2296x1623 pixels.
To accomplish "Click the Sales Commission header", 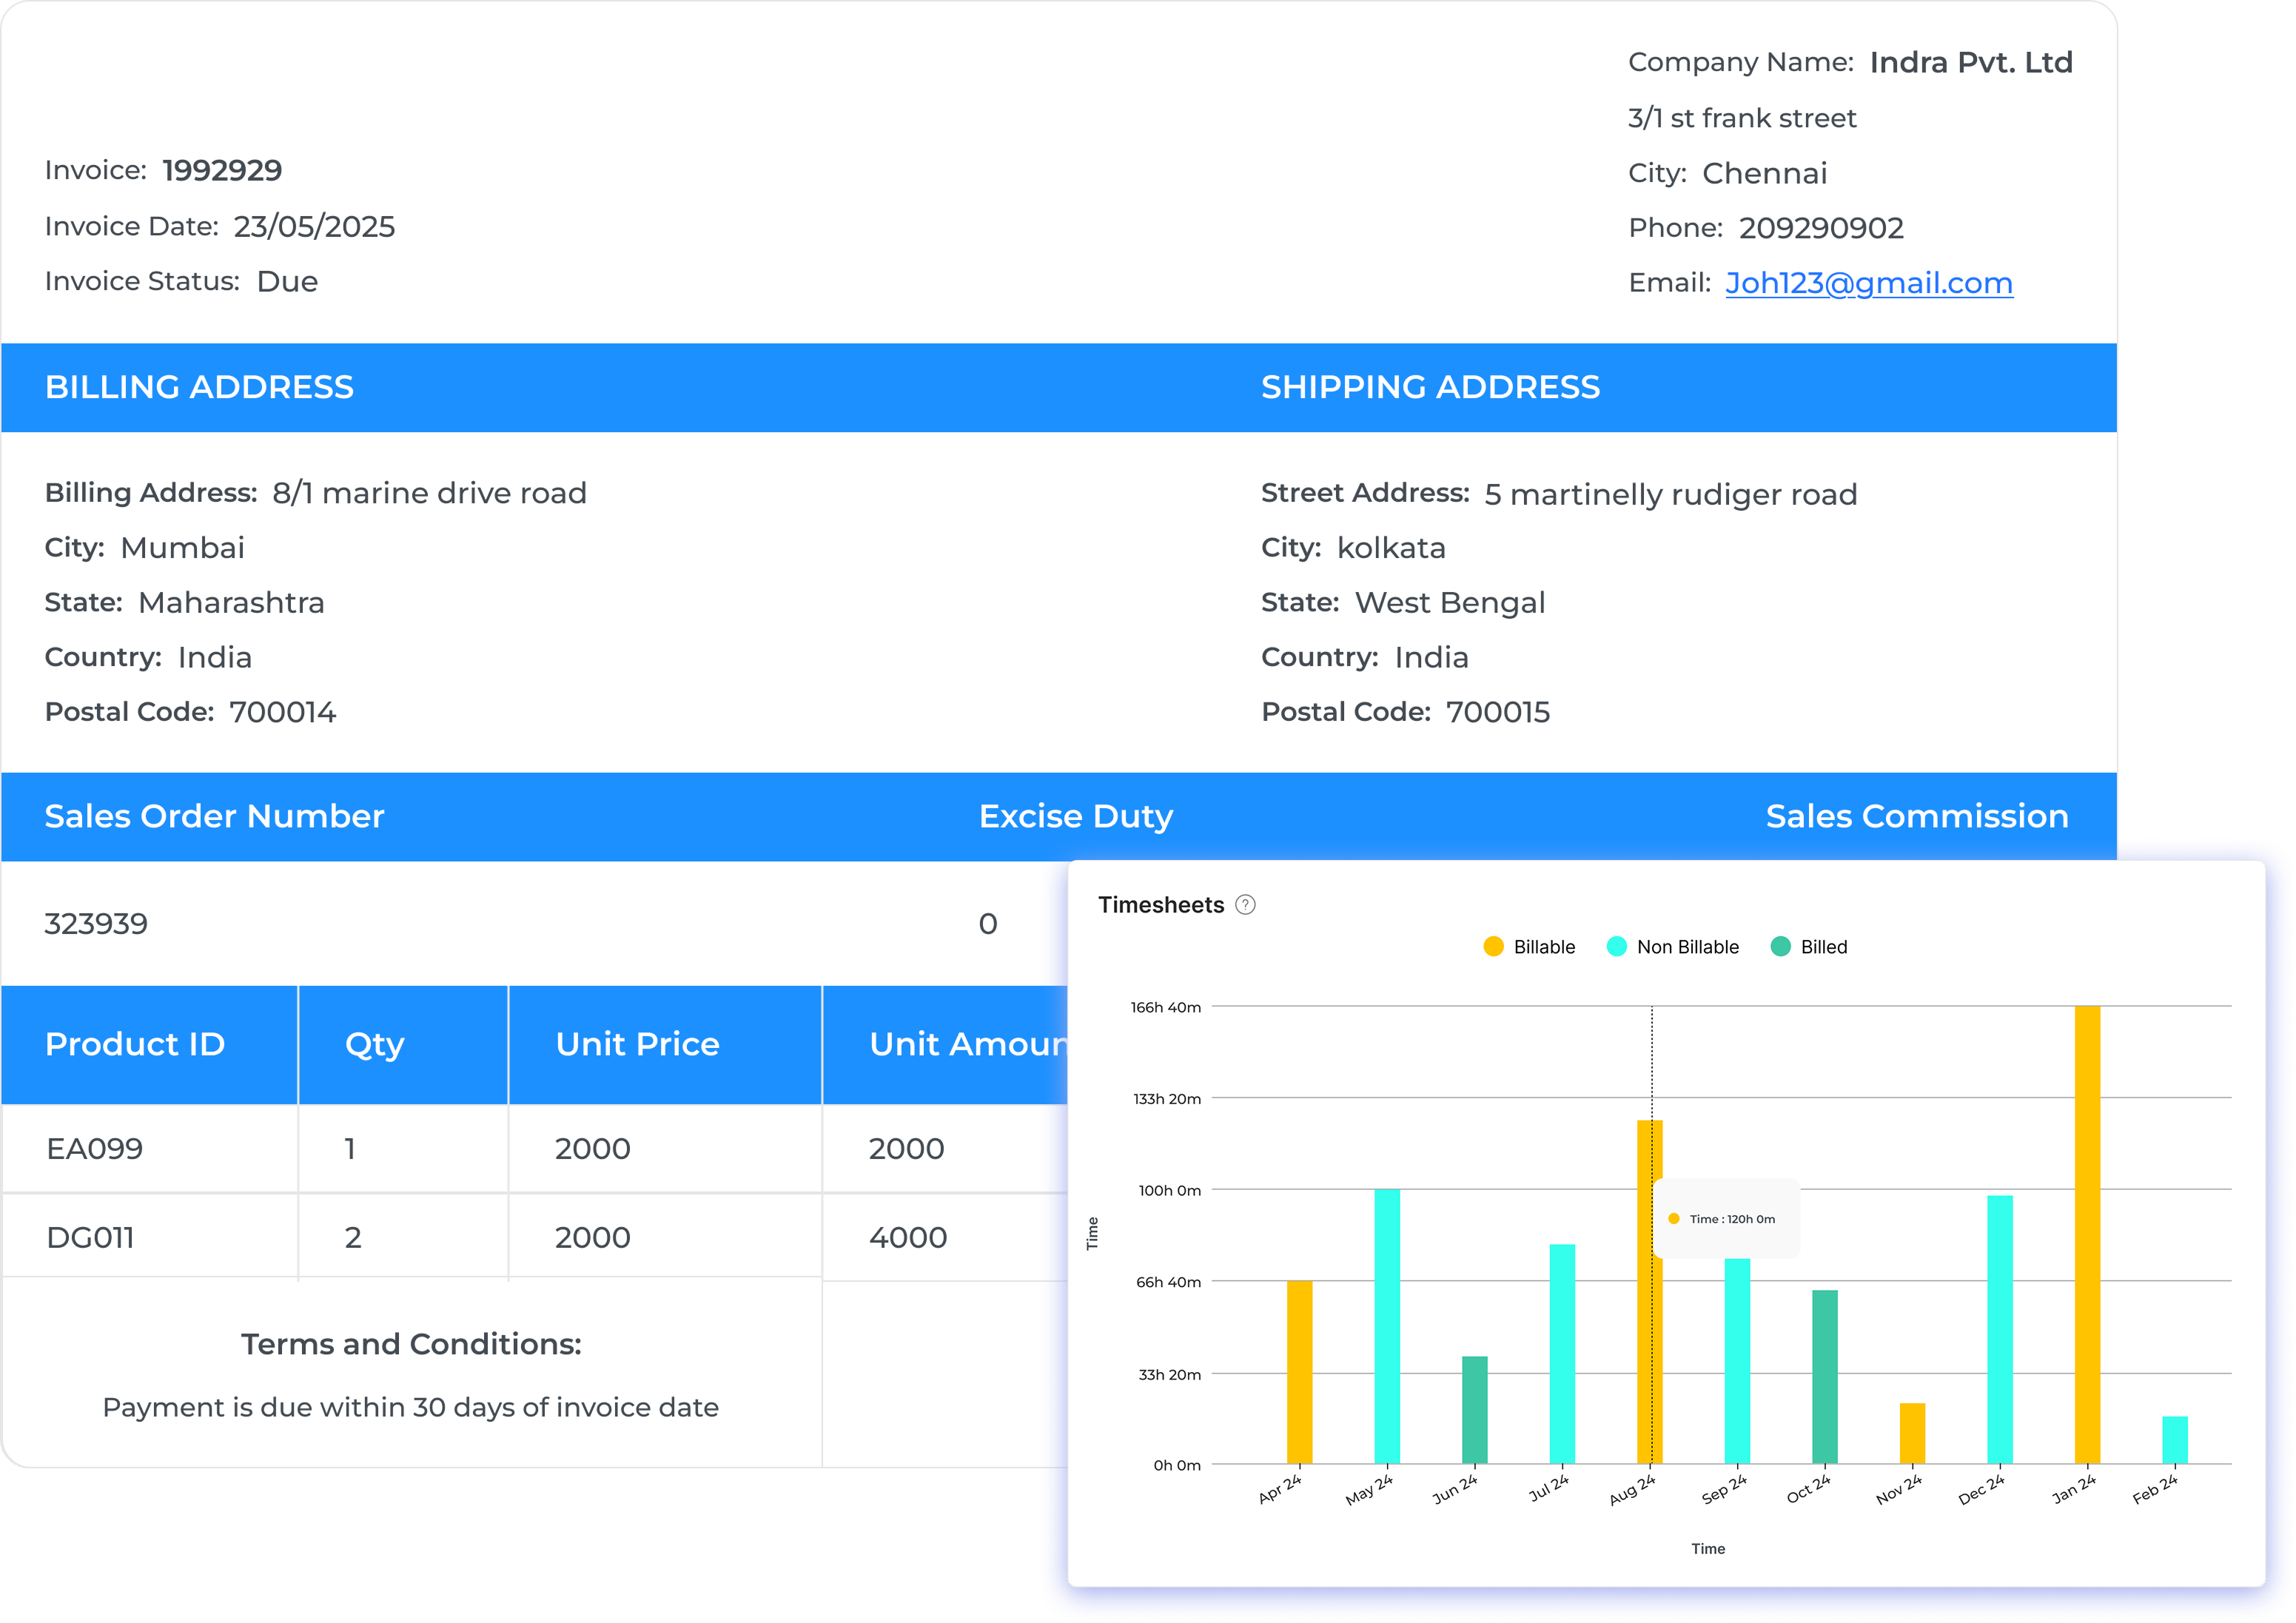I will pyautogui.click(x=1917, y=816).
